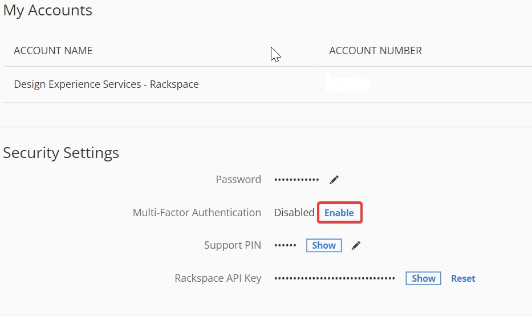The height and width of the screenshot is (316, 532).
Task: Edit password using the pencil icon
Action: (334, 180)
